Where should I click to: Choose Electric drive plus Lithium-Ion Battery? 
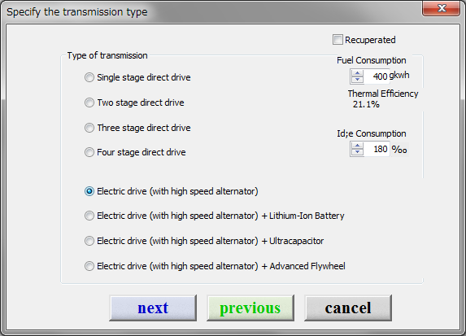pyautogui.click(x=89, y=216)
